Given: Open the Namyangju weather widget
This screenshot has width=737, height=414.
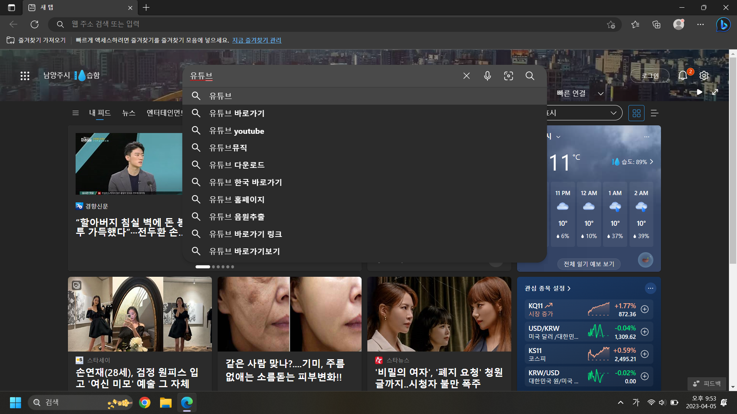Looking at the screenshot, I should [x=71, y=76].
